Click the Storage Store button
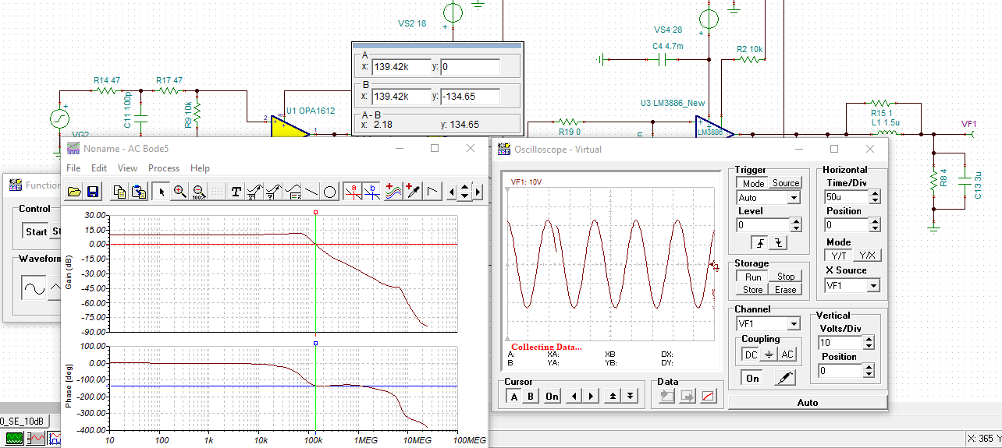 (753, 289)
